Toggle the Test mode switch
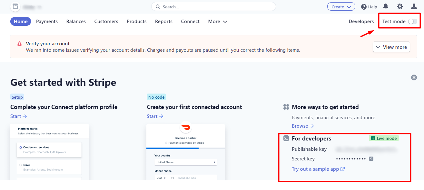 click(x=413, y=22)
